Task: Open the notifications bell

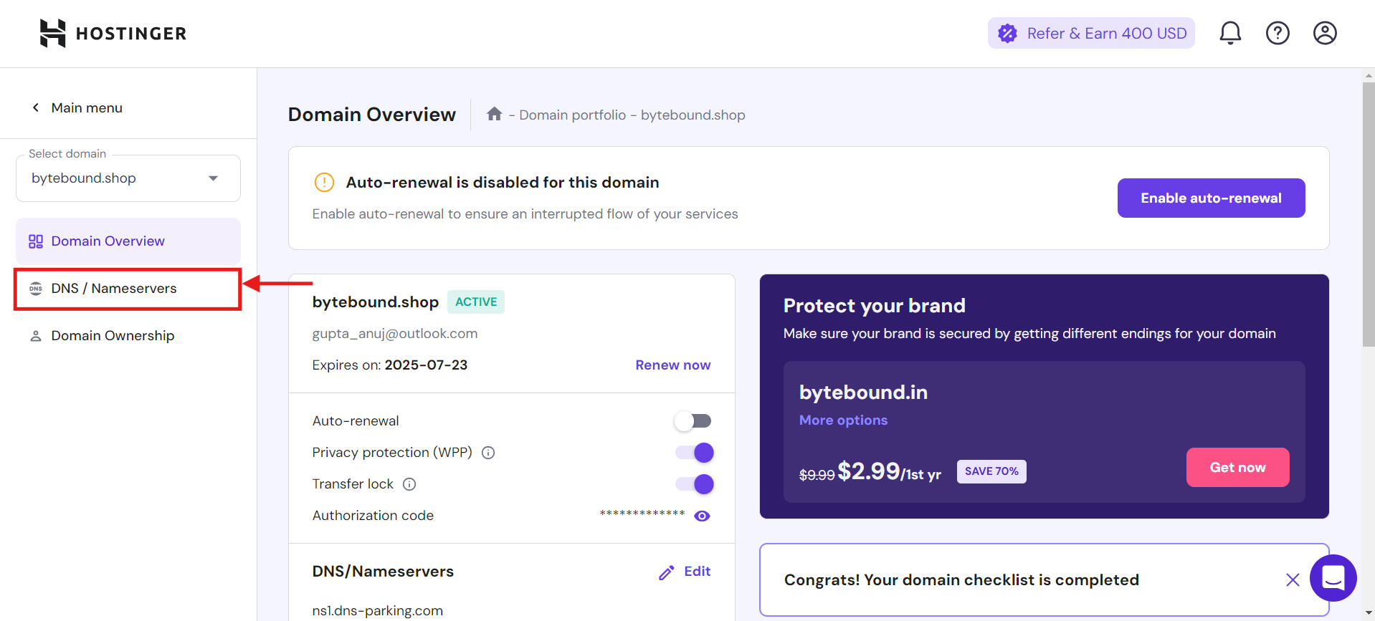Action: [1230, 33]
